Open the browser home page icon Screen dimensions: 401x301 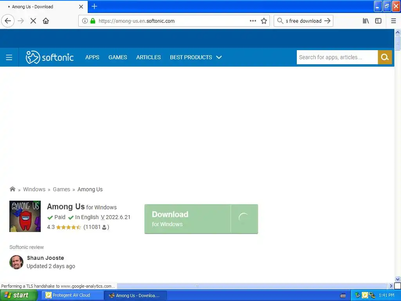point(46,21)
